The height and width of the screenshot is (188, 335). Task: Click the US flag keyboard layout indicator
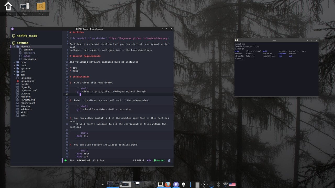(232, 184)
